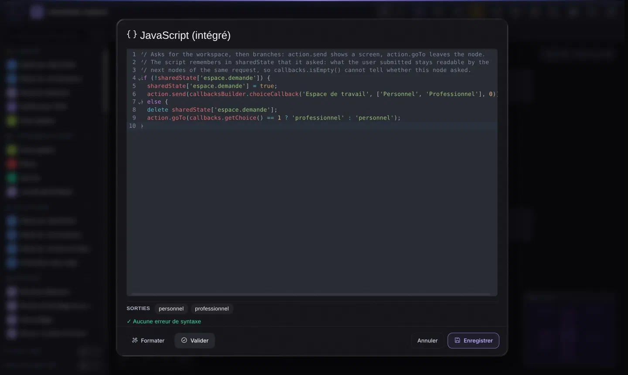Click the 'SORTIES' label
The image size is (628, 375).
pyautogui.click(x=138, y=308)
